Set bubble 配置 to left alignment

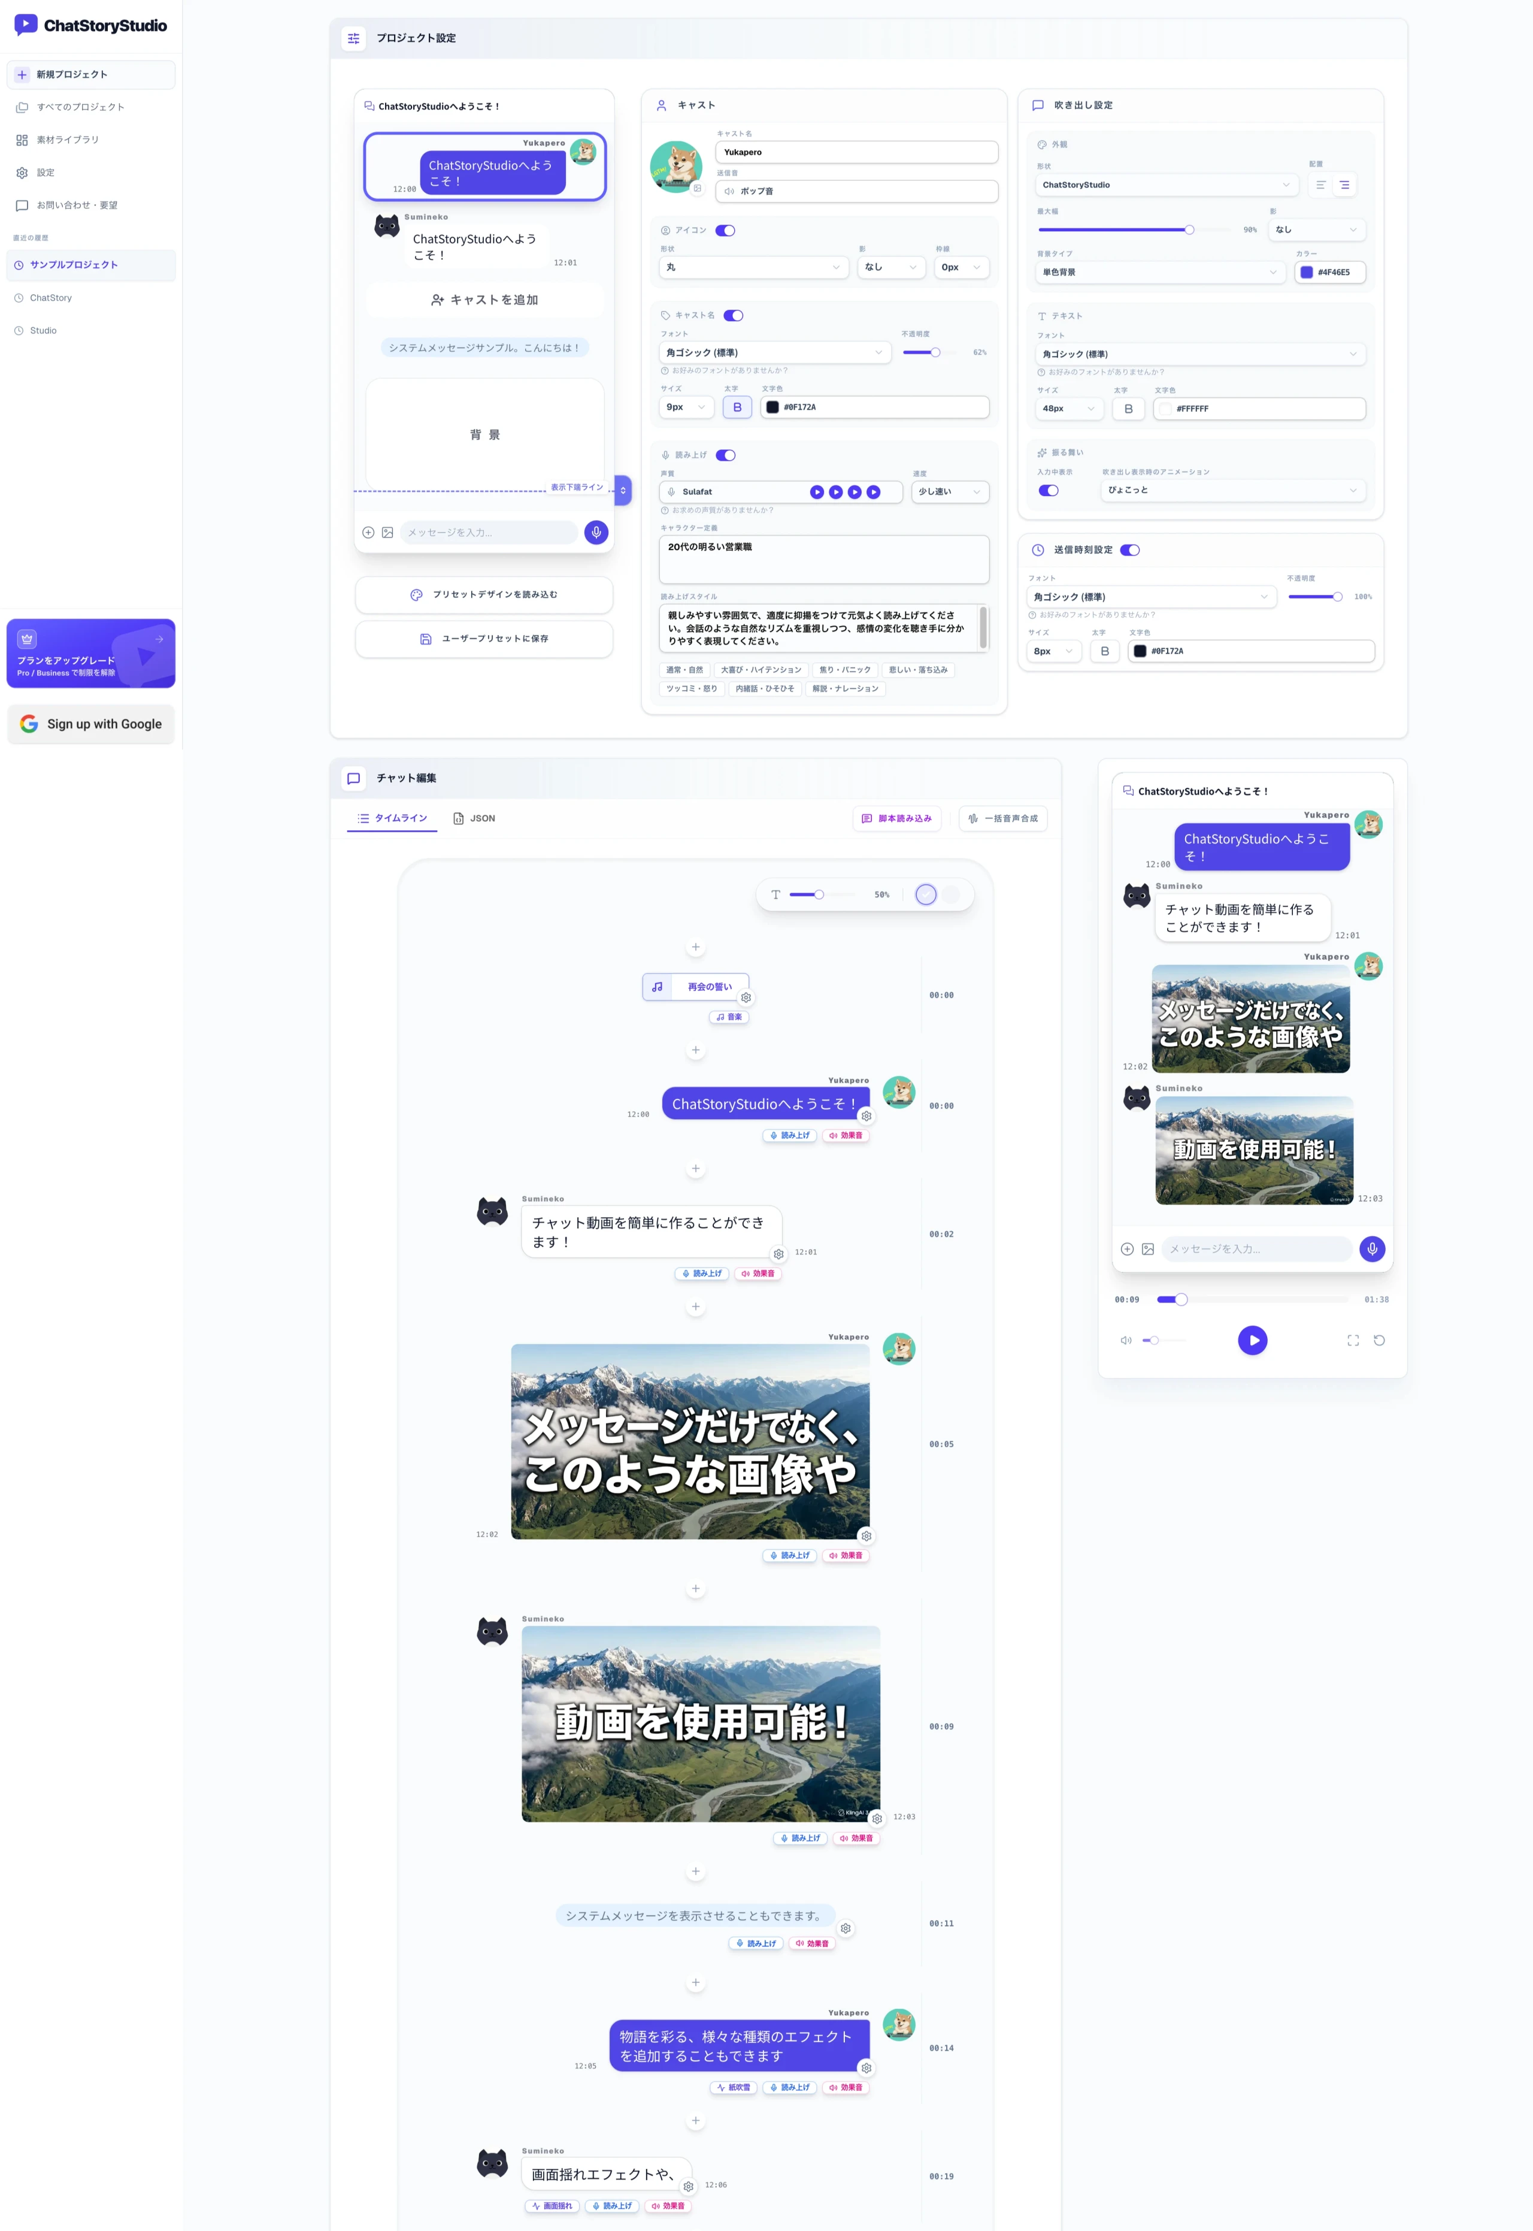click(x=1321, y=186)
